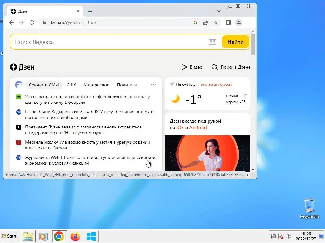Click the moon weather icon
325x243 pixels.
175,99
